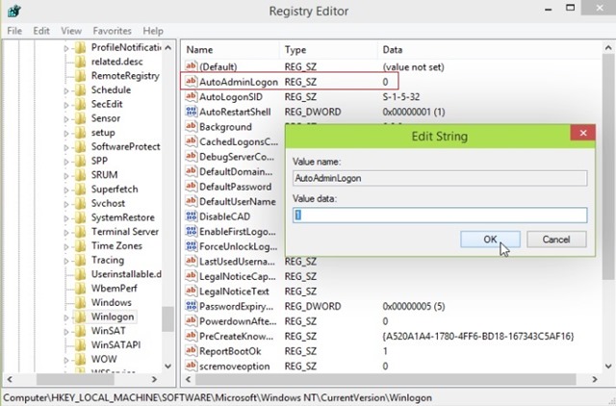Open the Help menu

point(153,31)
